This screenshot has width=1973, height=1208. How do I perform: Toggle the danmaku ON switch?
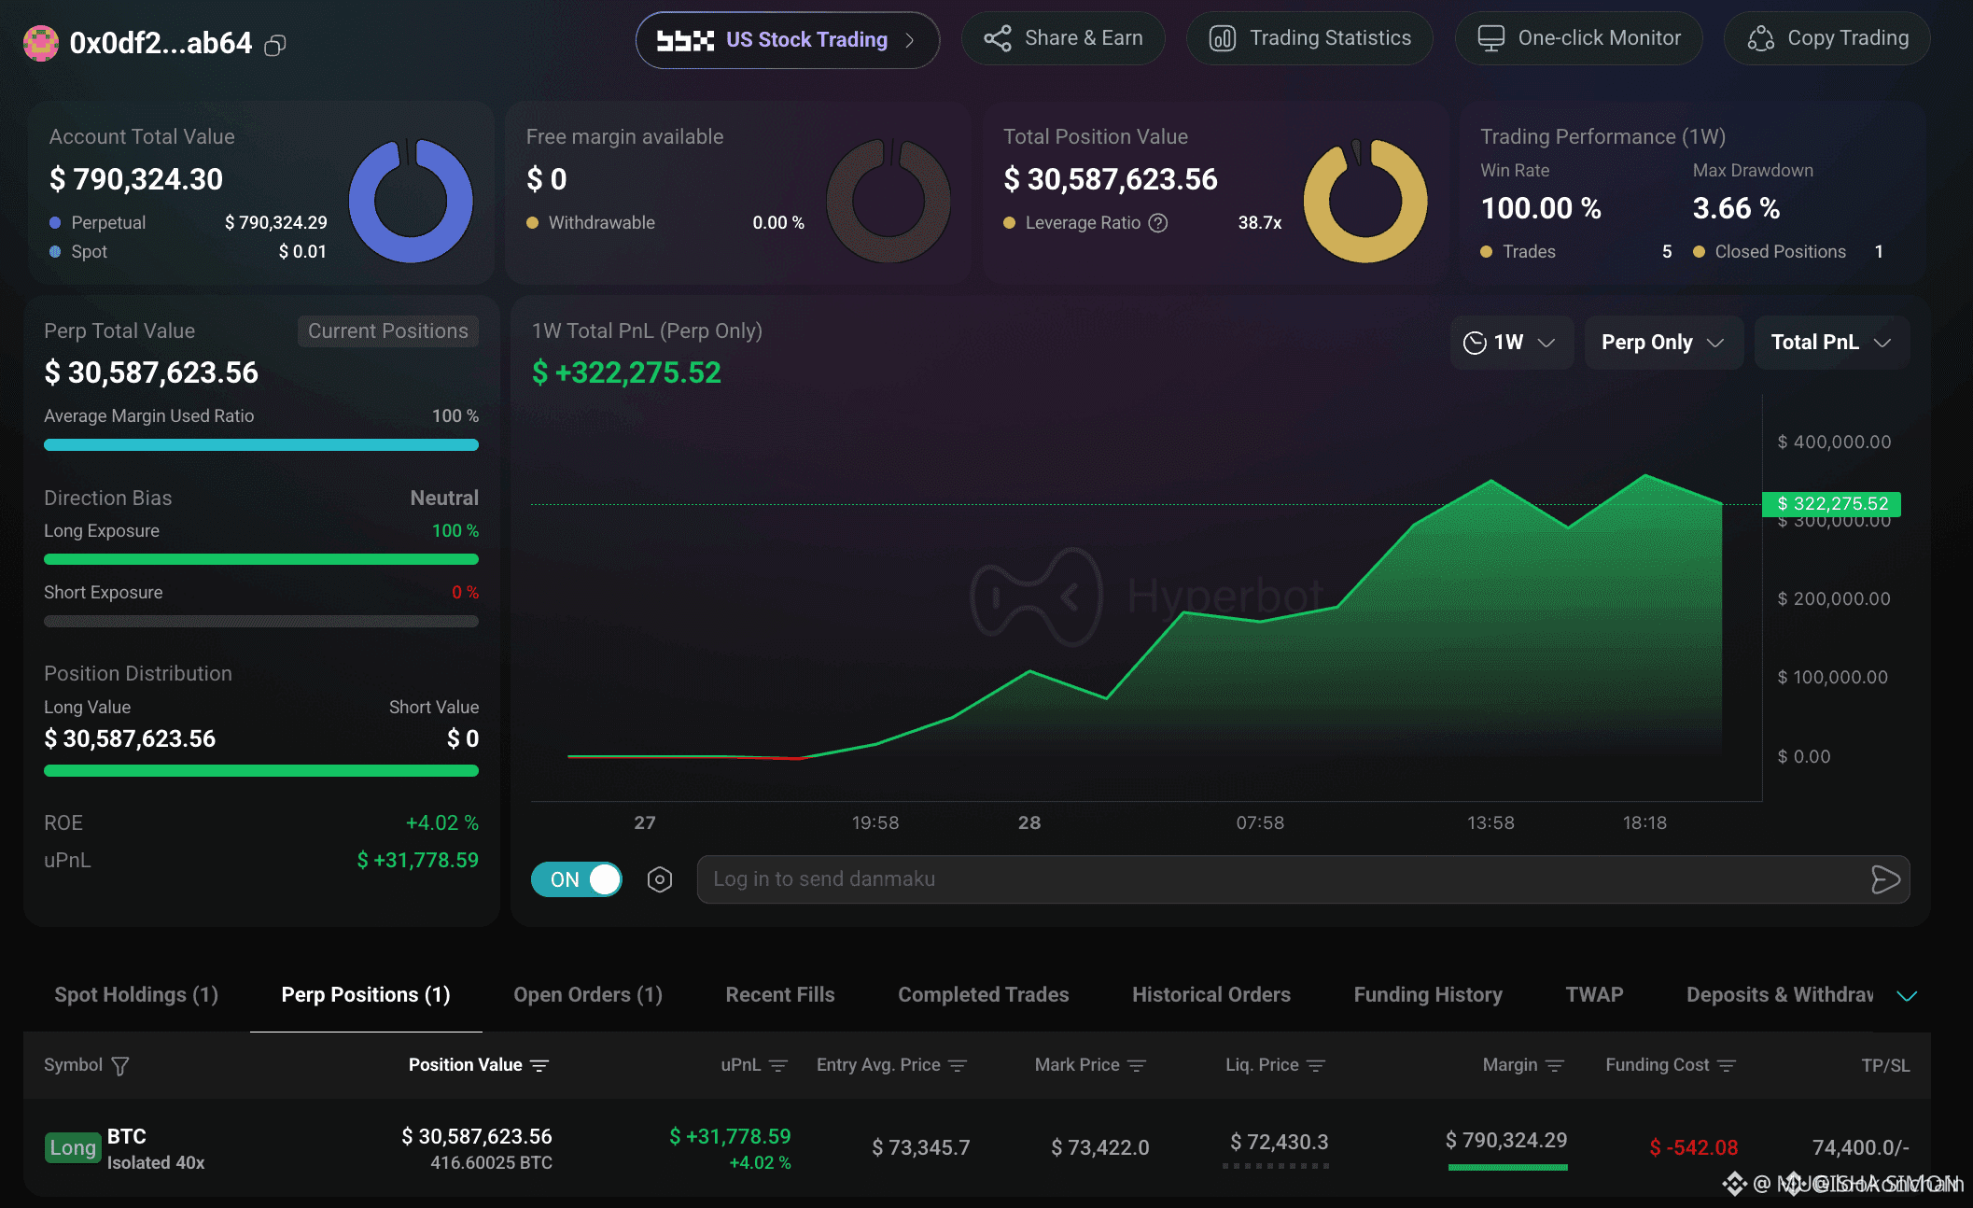577,879
